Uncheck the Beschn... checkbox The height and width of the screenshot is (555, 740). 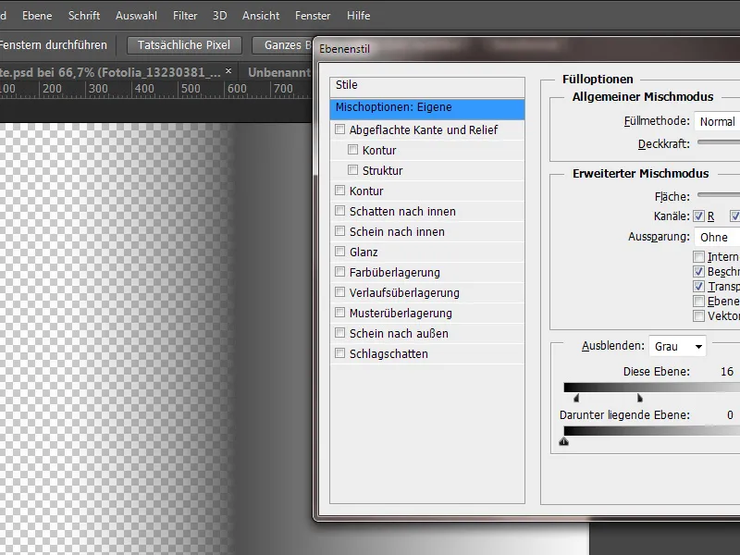(x=698, y=271)
